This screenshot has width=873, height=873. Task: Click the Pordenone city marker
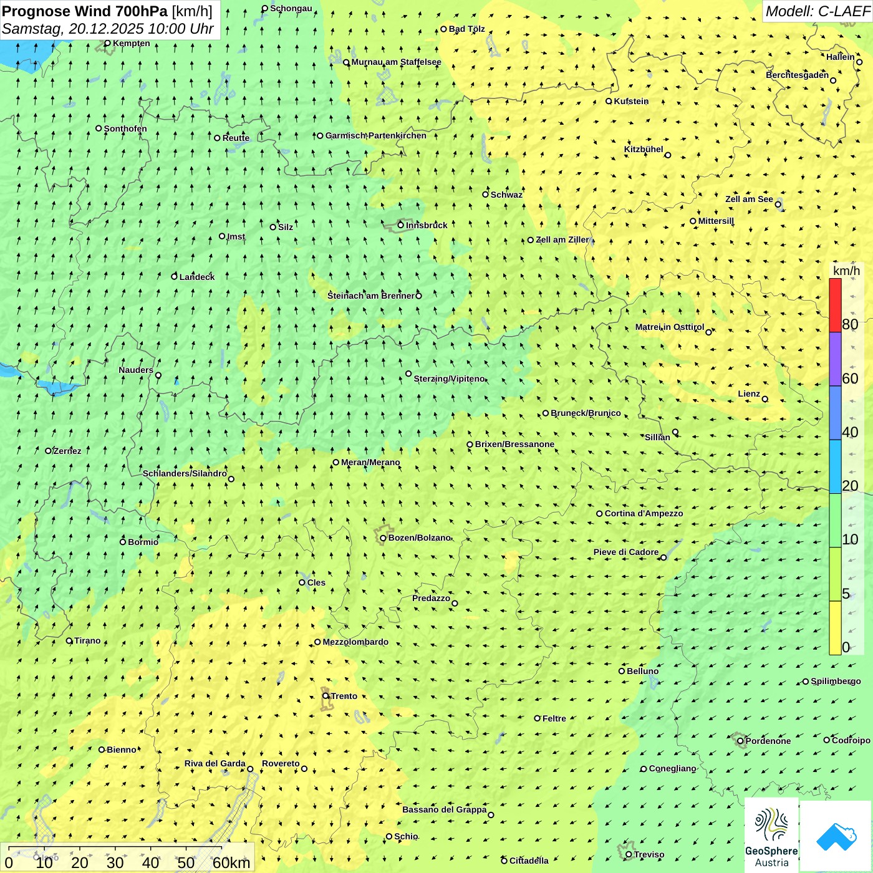(740, 741)
